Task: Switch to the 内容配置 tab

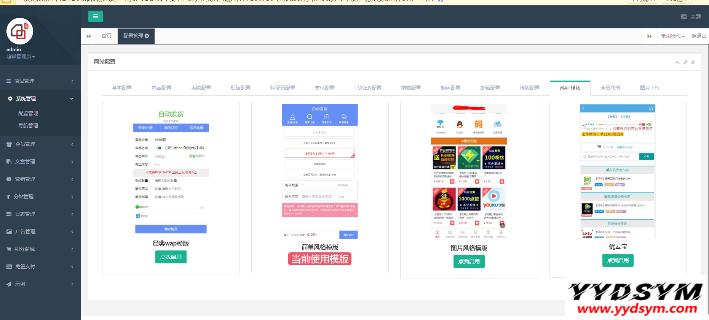Action: [161, 88]
